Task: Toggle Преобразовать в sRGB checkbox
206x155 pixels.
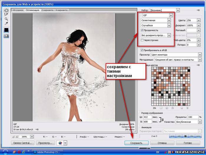Action: [142, 50]
